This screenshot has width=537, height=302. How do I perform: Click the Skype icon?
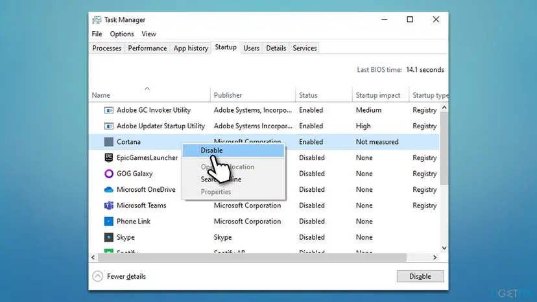coord(108,237)
